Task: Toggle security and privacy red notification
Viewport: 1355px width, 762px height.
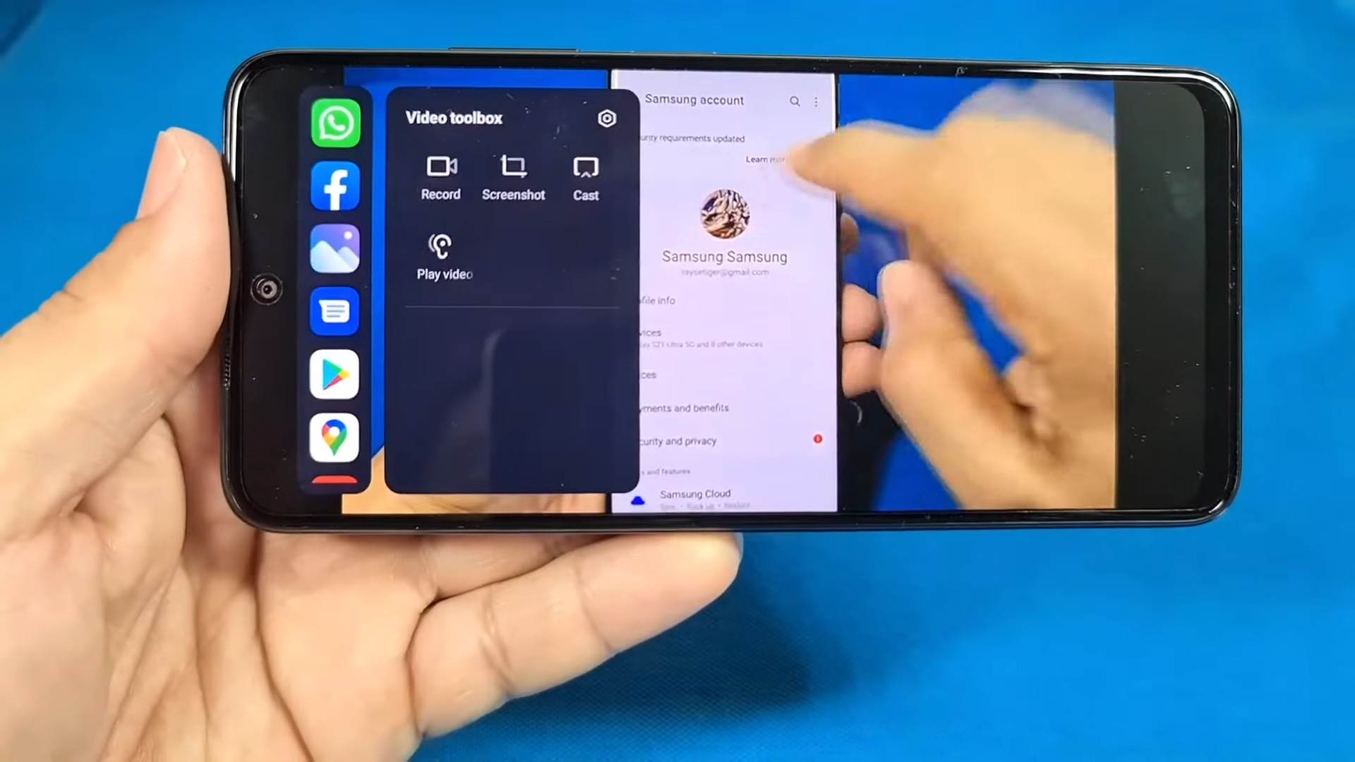Action: coord(816,439)
